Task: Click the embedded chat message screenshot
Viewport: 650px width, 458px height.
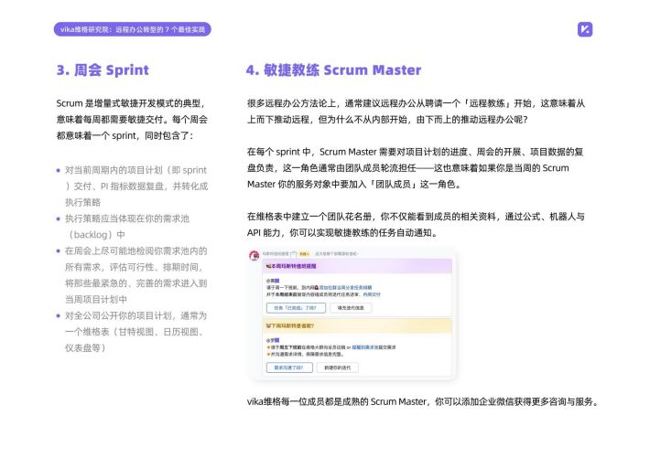Action: point(352,314)
